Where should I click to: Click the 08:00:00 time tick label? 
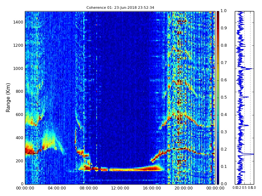point(88,188)
